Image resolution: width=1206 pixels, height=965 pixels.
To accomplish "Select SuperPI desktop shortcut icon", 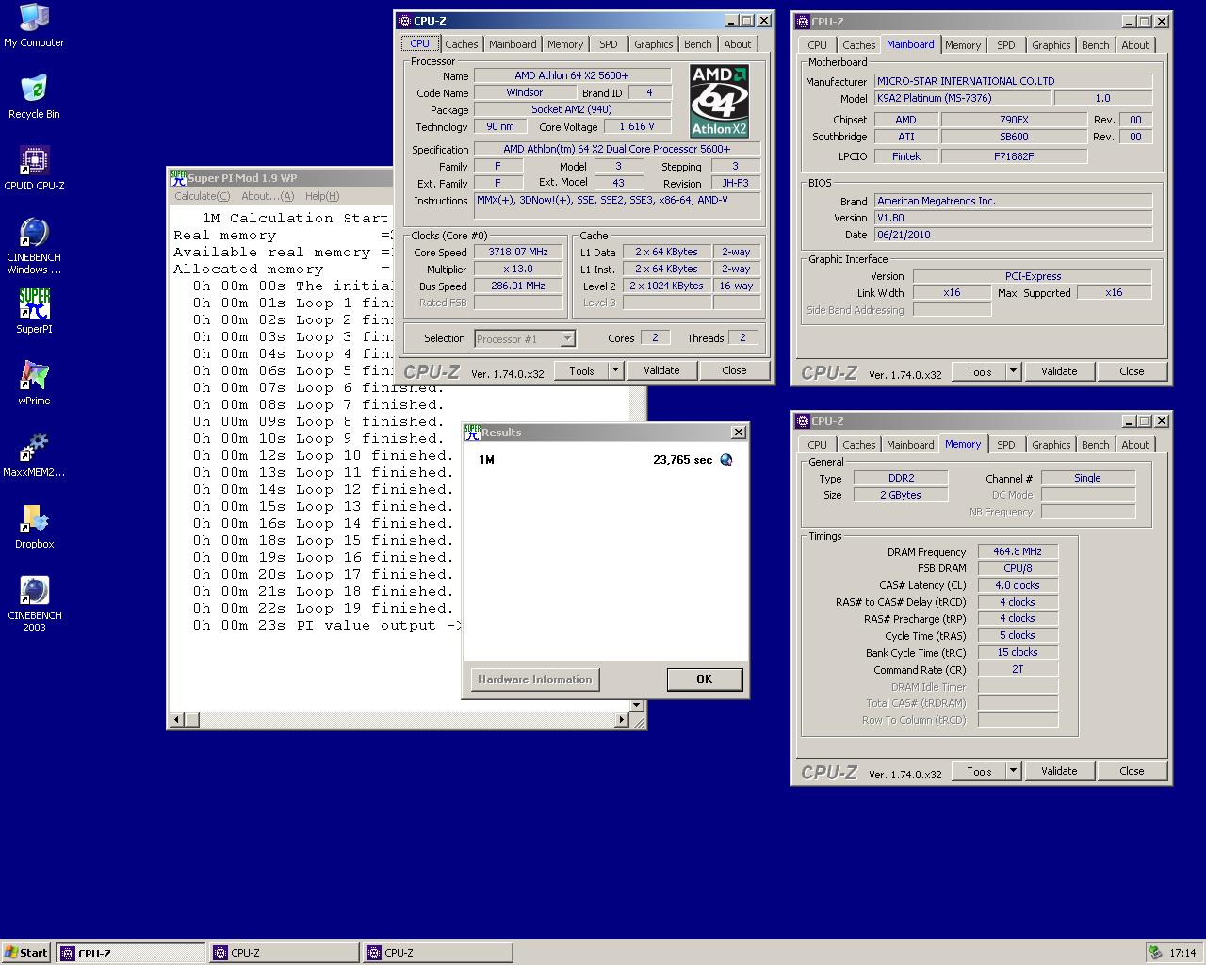I will coord(34,312).
